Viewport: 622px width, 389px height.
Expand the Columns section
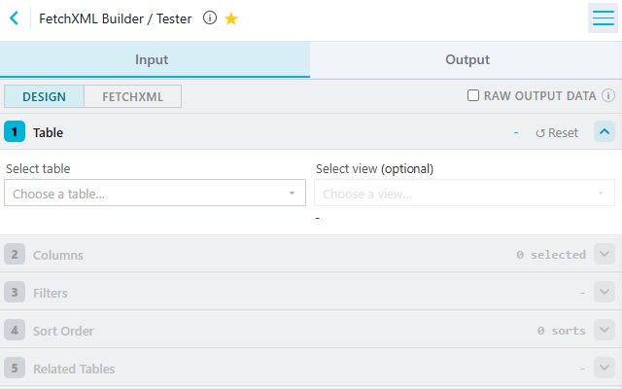605,254
